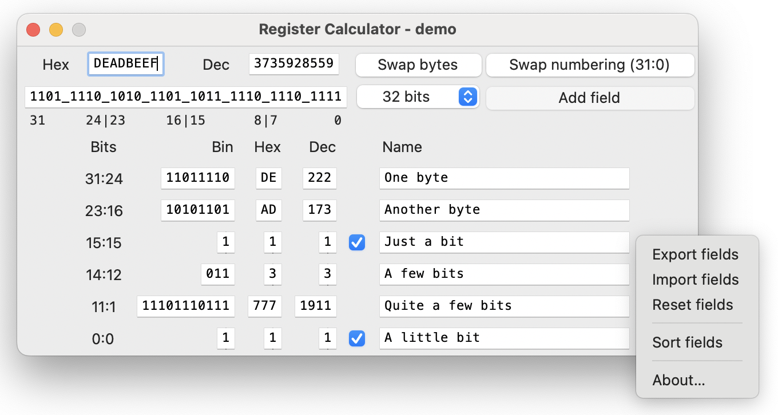Click the stepper arrows on the bit-width selector
Viewport: 778px width, 415px height.
point(467,97)
